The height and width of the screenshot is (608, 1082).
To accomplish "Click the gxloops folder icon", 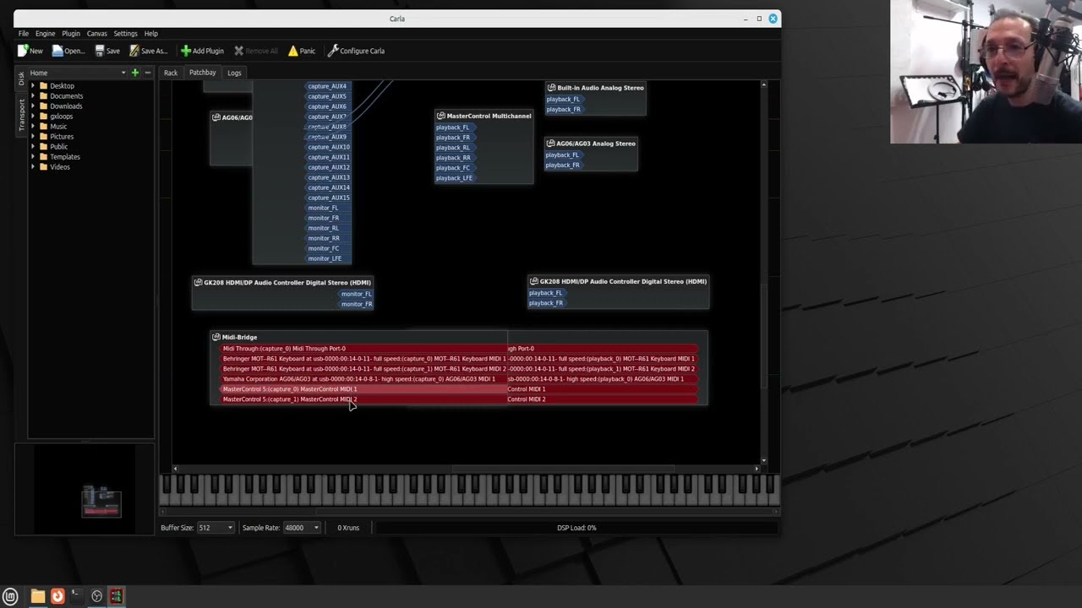I will pyautogui.click(x=44, y=117).
